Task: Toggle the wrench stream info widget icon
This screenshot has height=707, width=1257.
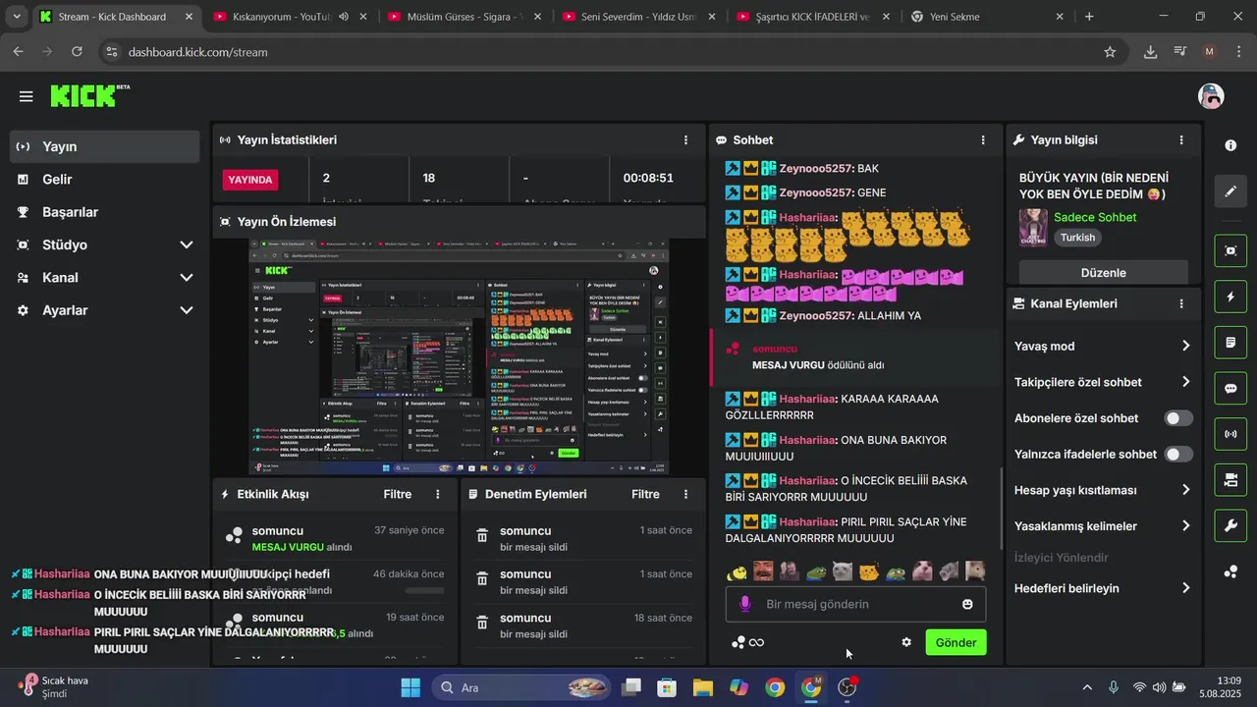Action: 1230,525
